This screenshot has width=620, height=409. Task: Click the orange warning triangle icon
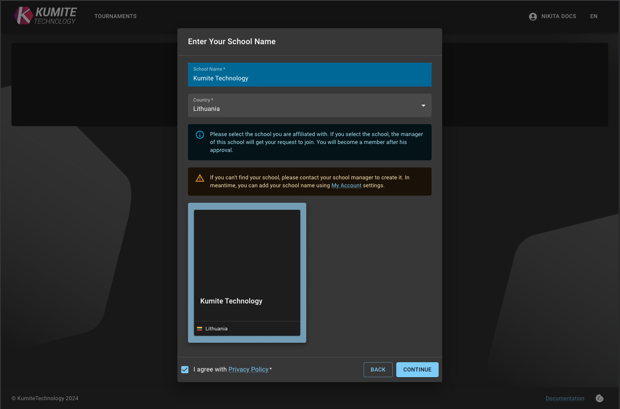click(200, 178)
